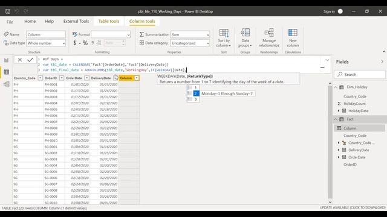Viewport: 387px width, 217px height.
Task: Click the Fact table icon
Action: tap(342, 119)
